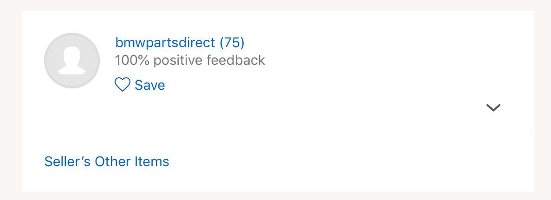The width and height of the screenshot is (551, 200).
Task: Click the blue heart outline icon
Action: 123,85
